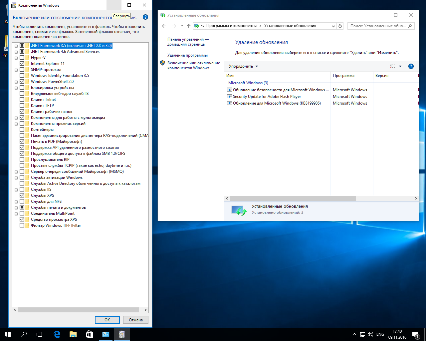Confirm with OK button

click(x=107, y=320)
